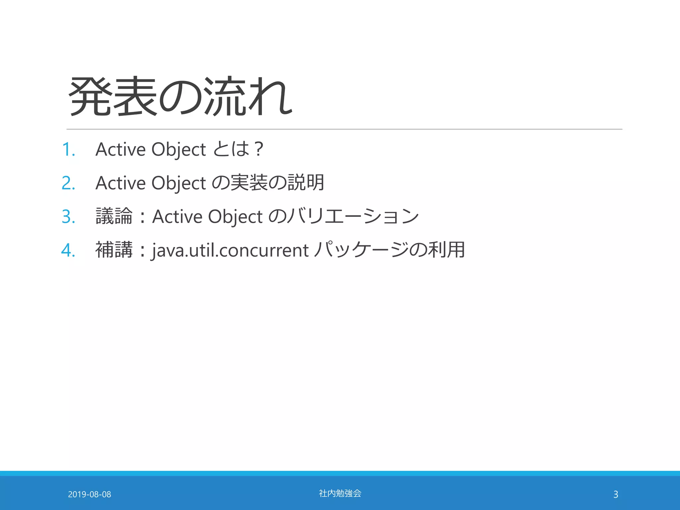Click the footer label 社内勉強会
680x510 pixels.
pyautogui.click(x=340, y=493)
